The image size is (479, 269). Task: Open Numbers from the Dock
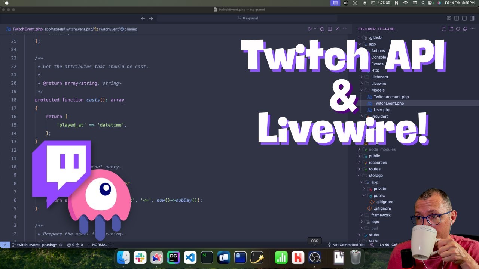[x=281, y=257]
